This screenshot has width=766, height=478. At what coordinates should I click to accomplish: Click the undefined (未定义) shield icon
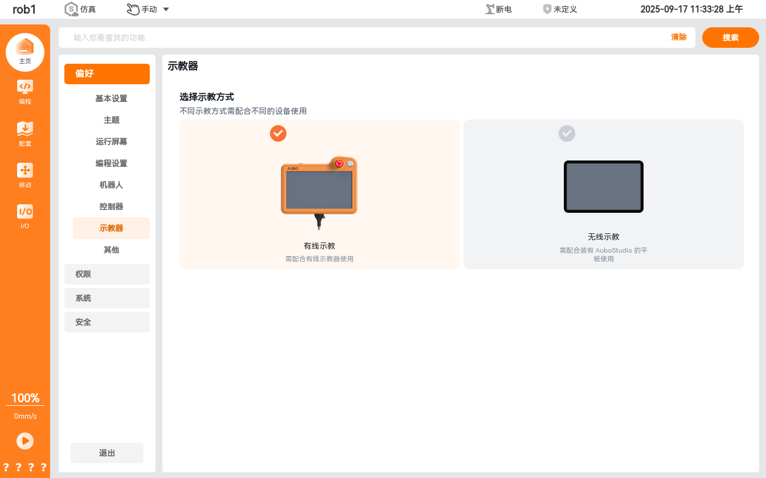[547, 9]
